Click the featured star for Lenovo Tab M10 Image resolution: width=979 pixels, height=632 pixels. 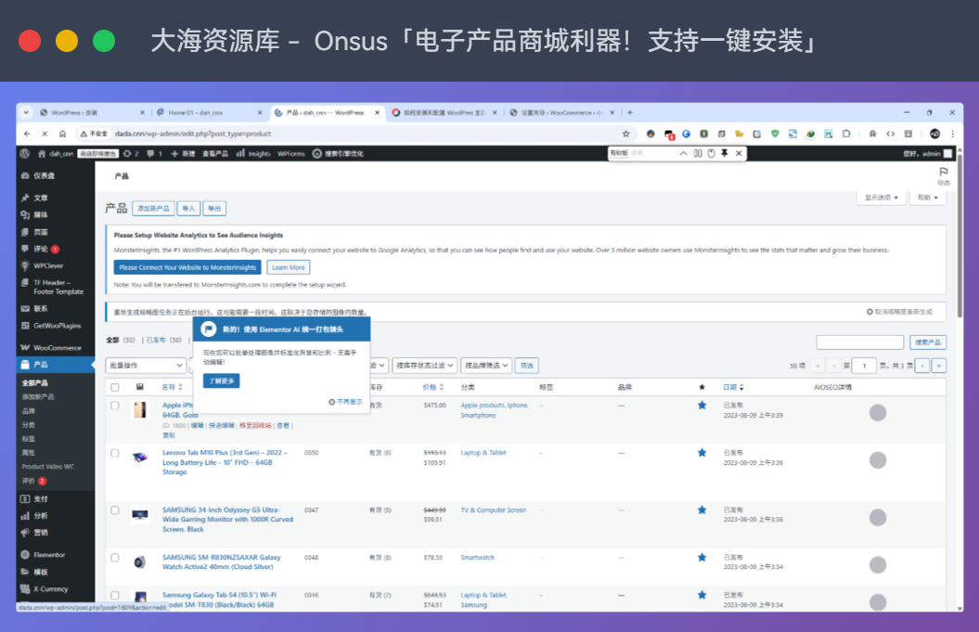702,453
